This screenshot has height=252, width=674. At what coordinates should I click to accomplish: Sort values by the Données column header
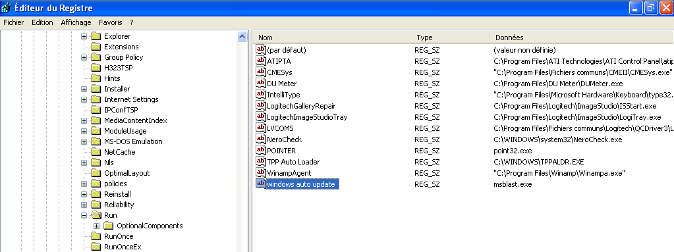582,38
